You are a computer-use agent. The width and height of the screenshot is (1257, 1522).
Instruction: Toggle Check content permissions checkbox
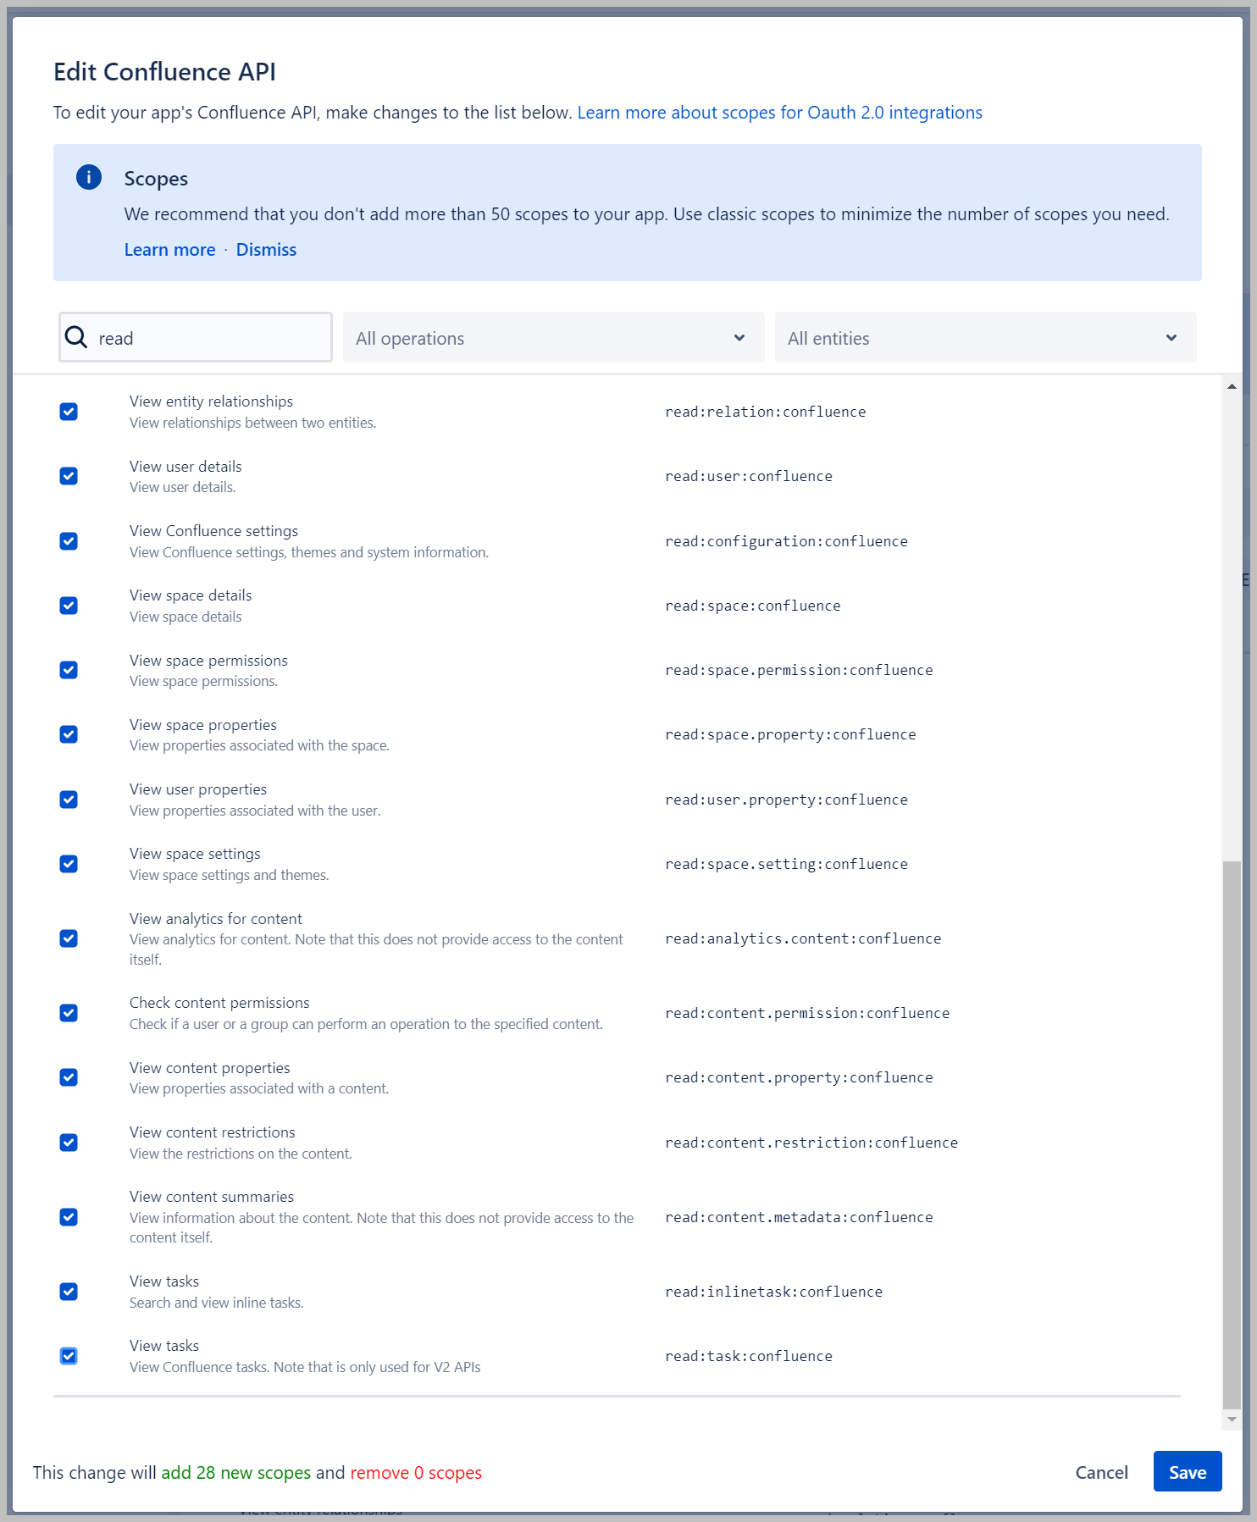(x=69, y=1013)
